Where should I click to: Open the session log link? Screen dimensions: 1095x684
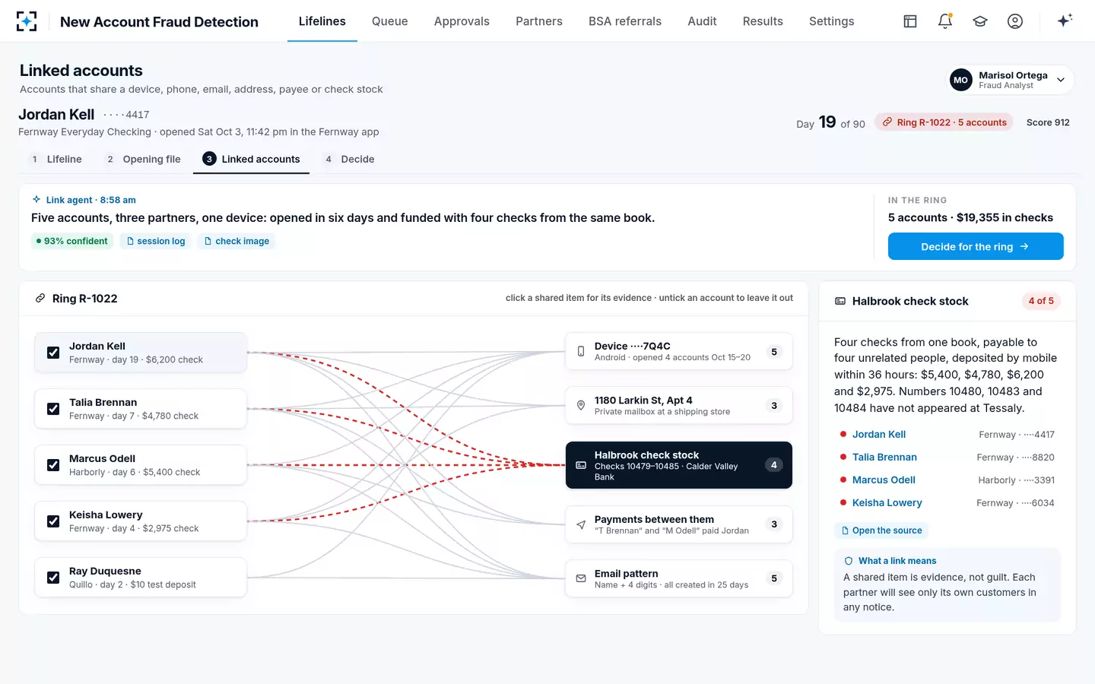pos(156,241)
